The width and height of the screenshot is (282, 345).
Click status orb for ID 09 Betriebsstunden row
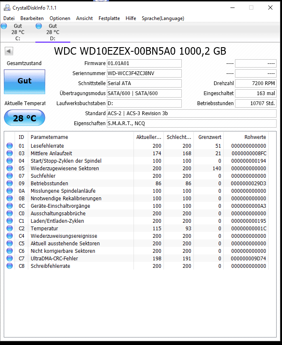[10, 183]
